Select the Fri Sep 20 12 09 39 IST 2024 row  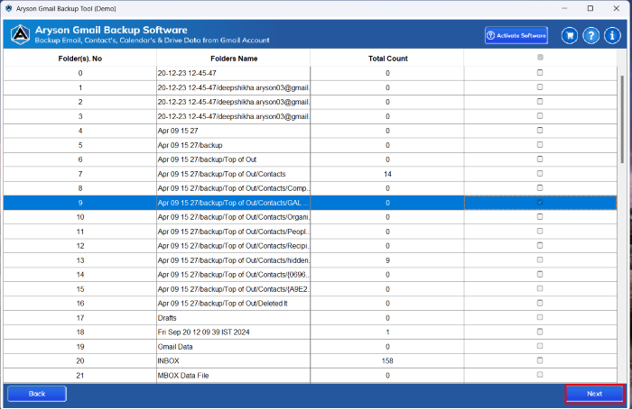coord(203,332)
